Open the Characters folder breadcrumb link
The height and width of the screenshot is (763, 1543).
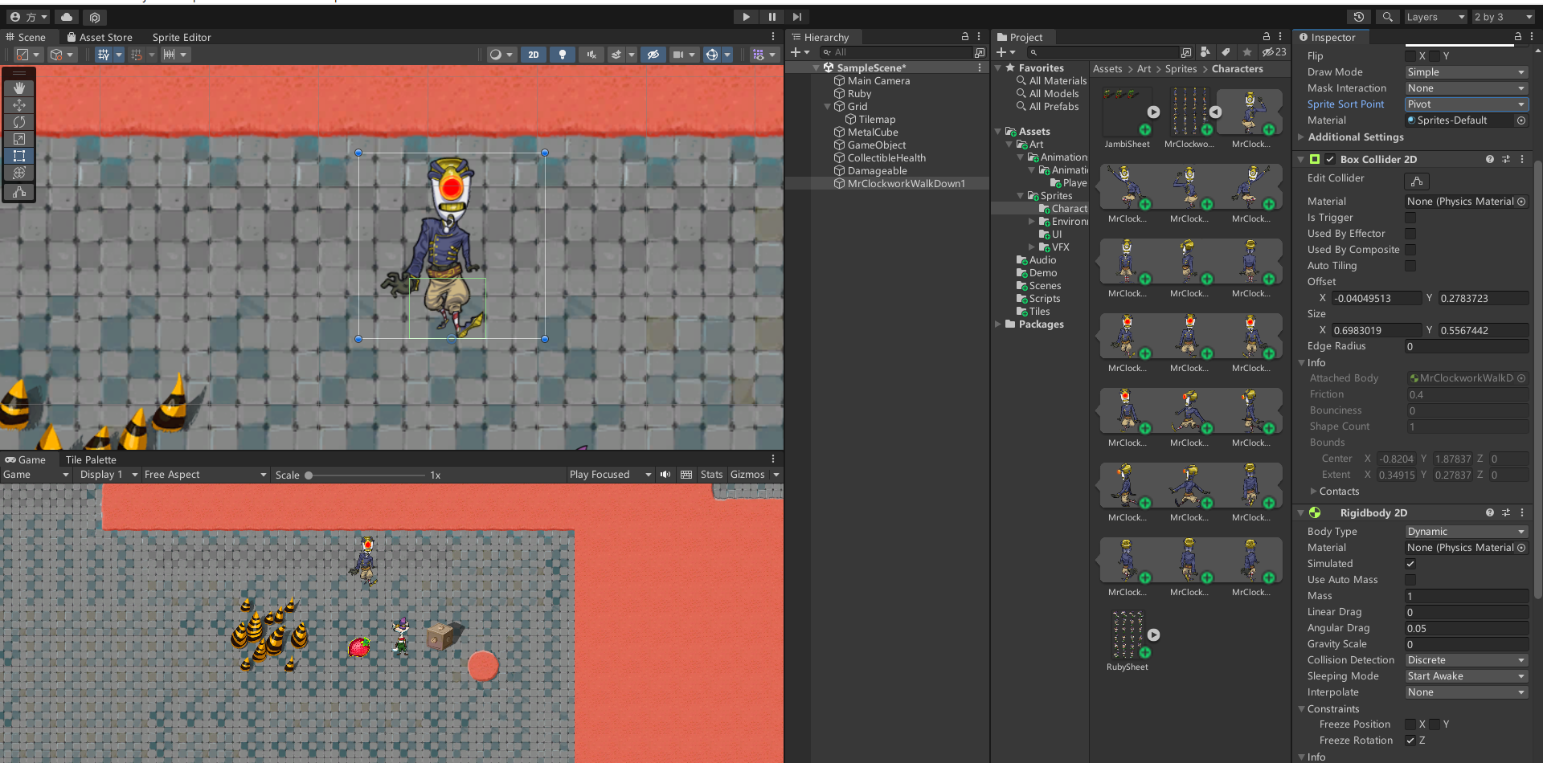1236,69
